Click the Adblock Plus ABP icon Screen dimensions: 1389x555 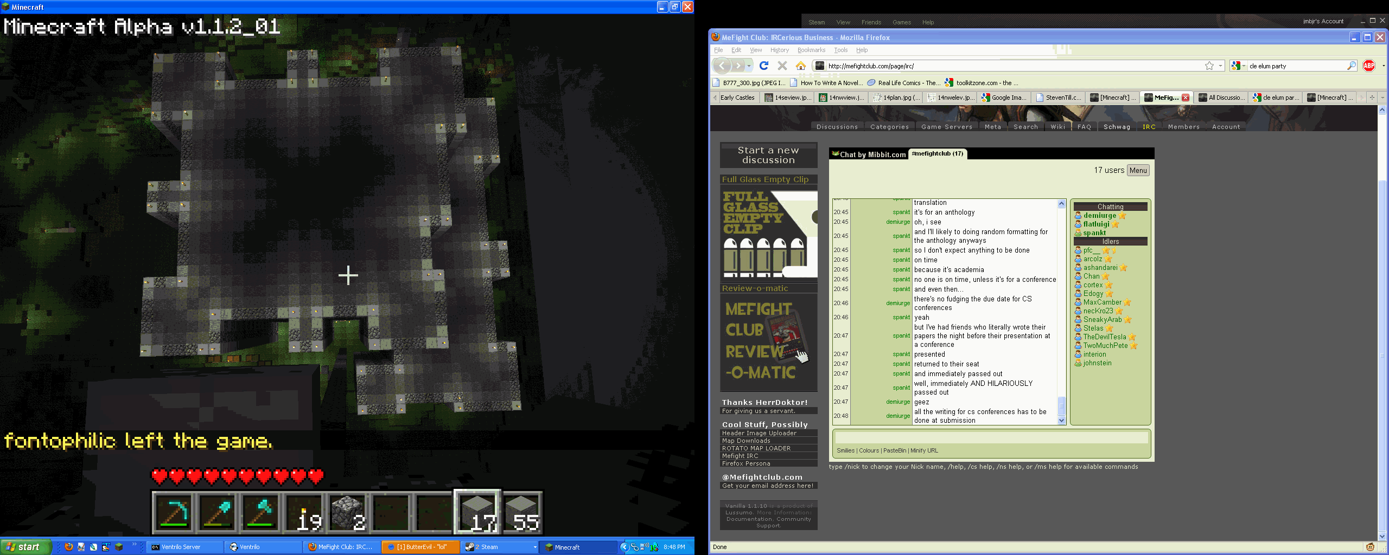(x=1369, y=66)
